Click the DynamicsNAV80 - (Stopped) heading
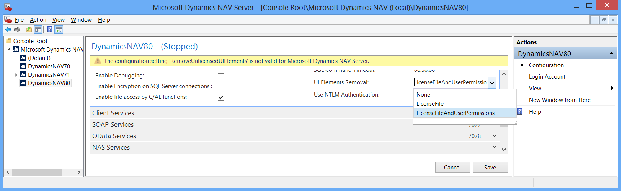 pyautogui.click(x=145, y=47)
